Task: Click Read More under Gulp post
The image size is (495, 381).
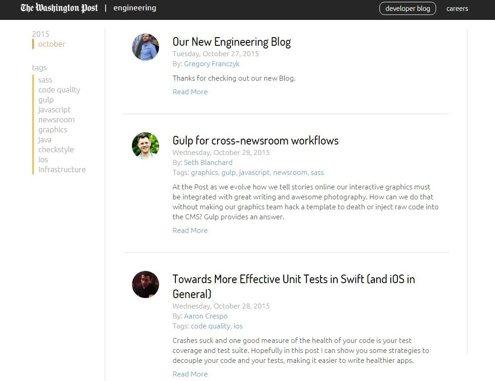Action: 190,230
